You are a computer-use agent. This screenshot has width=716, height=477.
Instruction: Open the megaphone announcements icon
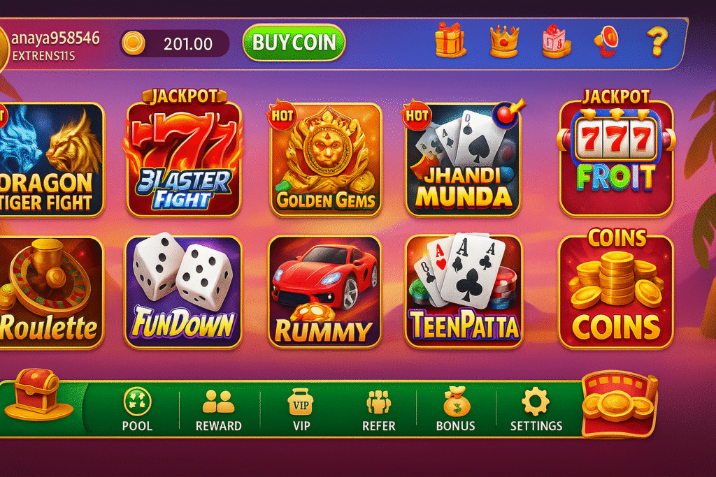point(607,41)
